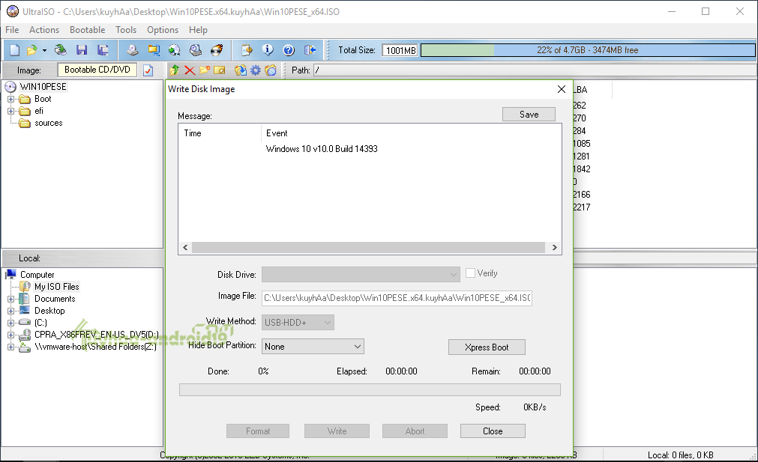Open Help with the question mark icon
Screen dimensions: 758x462
tap(289, 49)
